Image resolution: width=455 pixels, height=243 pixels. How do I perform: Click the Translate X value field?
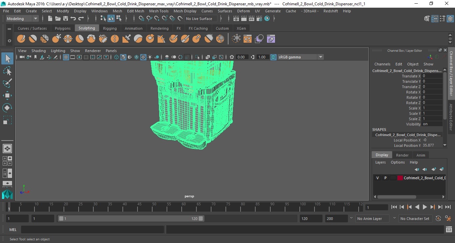click(x=432, y=76)
